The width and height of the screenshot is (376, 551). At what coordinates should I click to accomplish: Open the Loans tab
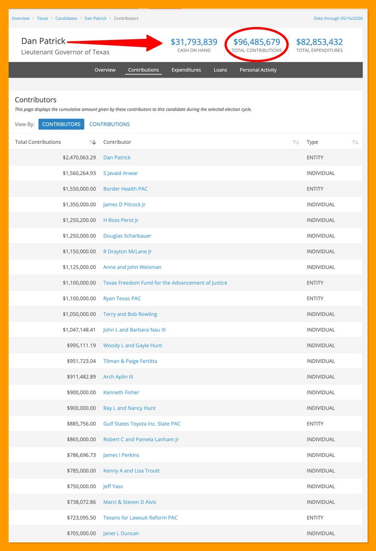(220, 70)
